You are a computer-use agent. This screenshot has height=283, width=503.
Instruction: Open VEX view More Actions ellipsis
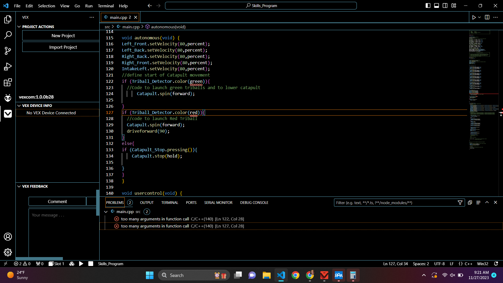pyautogui.click(x=92, y=17)
